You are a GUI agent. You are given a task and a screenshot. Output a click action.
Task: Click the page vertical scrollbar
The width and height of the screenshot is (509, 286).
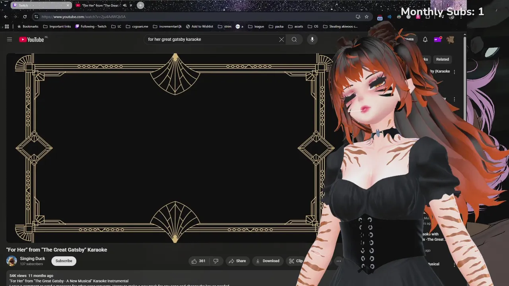[x=465, y=79]
